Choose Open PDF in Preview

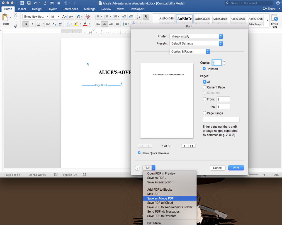(x=170, y=173)
